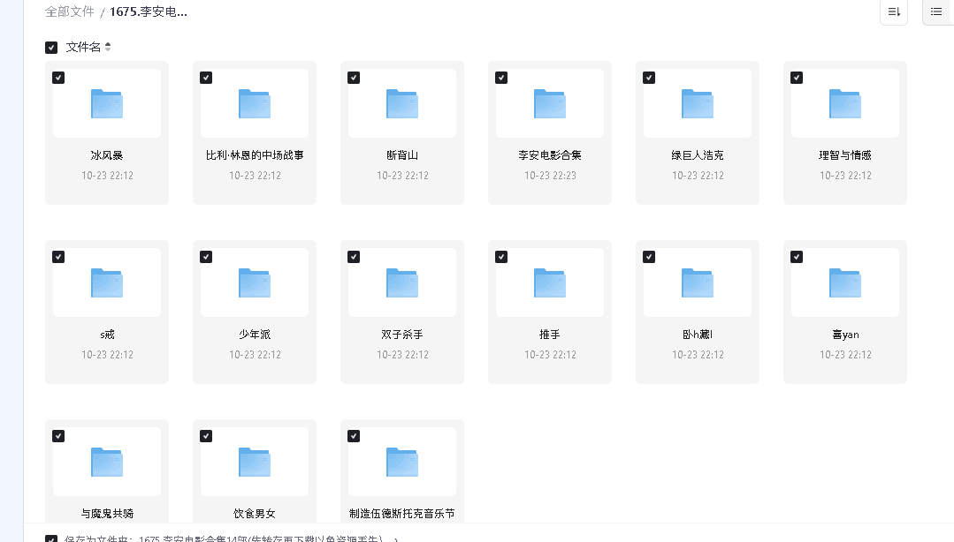
Task: Switch to list view layout
Action: pos(937,12)
